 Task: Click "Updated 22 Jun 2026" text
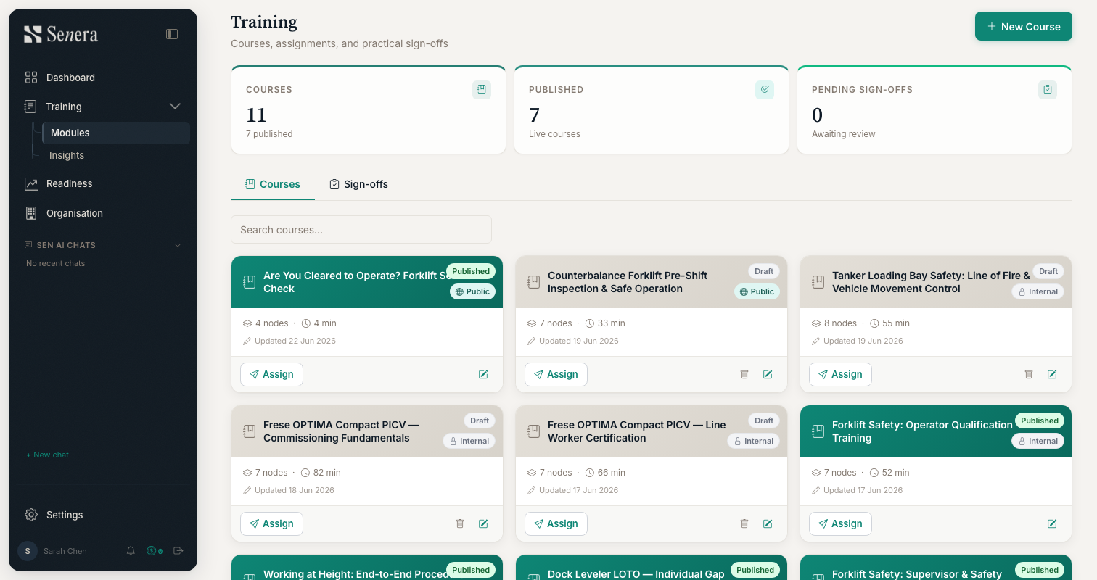click(x=295, y=341)
